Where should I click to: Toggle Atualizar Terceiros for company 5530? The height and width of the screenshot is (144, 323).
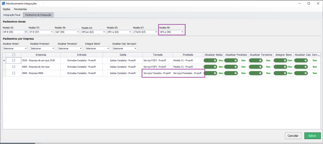pyautogui.click(x=256, y=60)
